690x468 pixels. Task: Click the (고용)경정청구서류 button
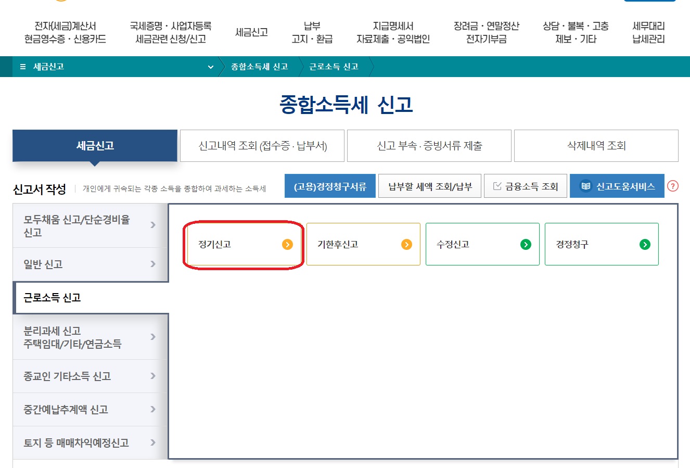330,185
